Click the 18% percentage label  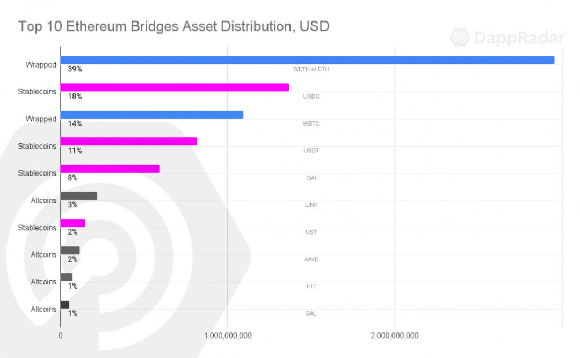[75, 97]
